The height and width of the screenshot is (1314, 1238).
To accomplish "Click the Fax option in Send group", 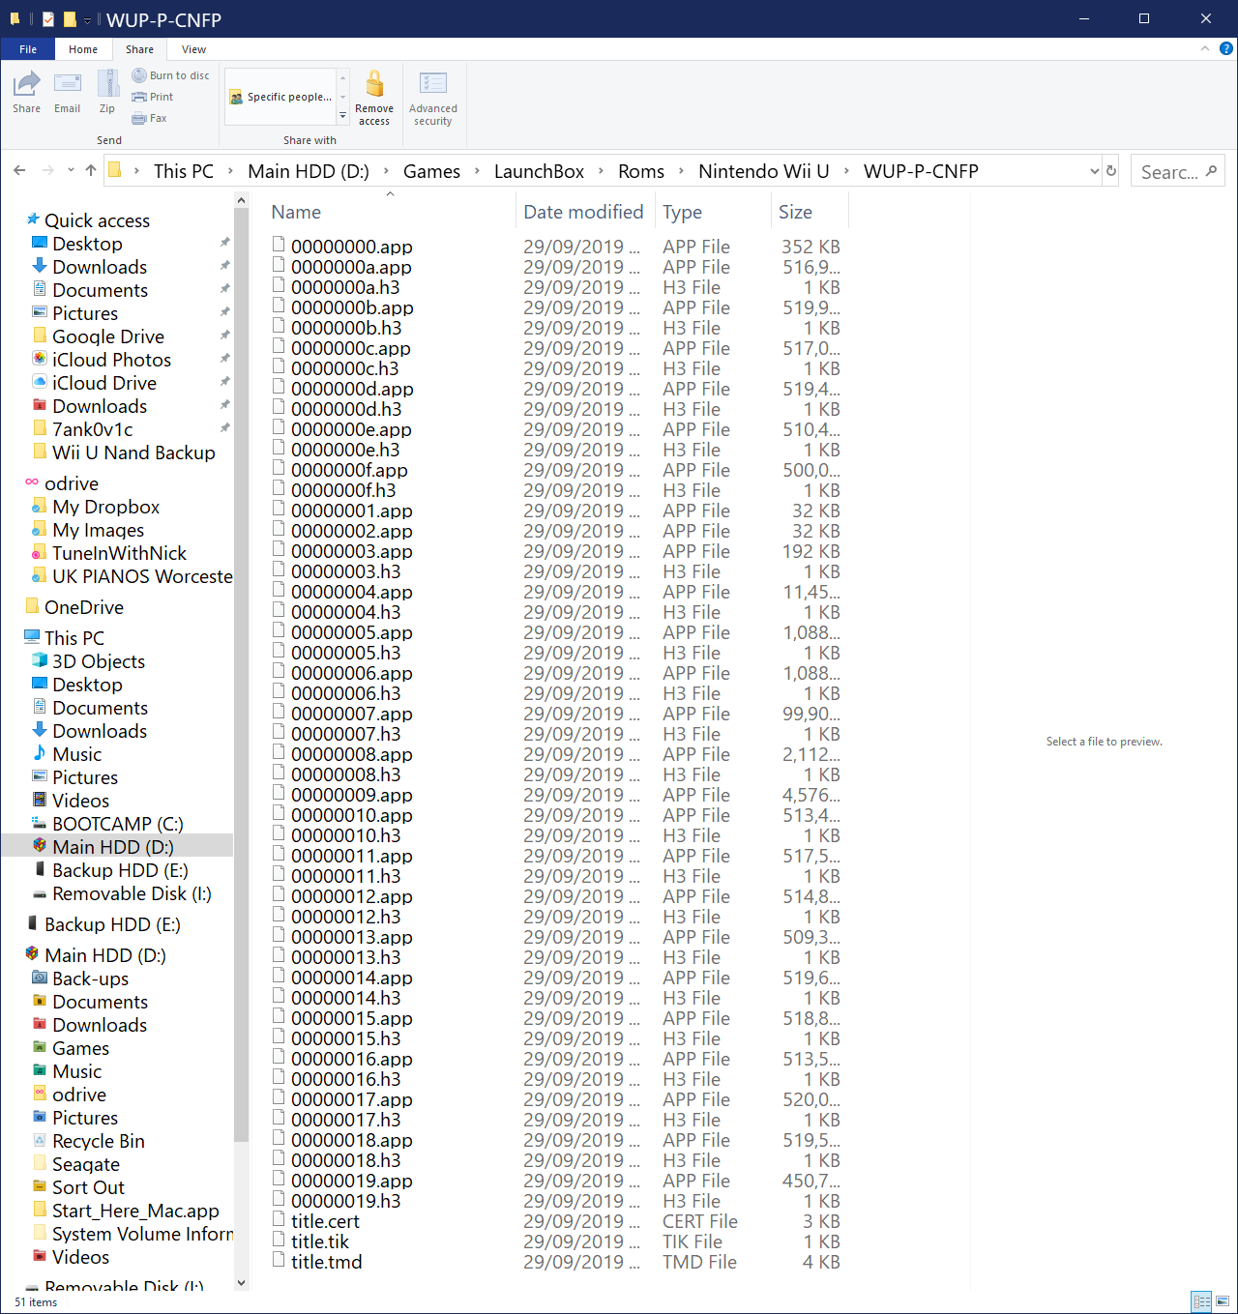I will click(x=150, y=118).
